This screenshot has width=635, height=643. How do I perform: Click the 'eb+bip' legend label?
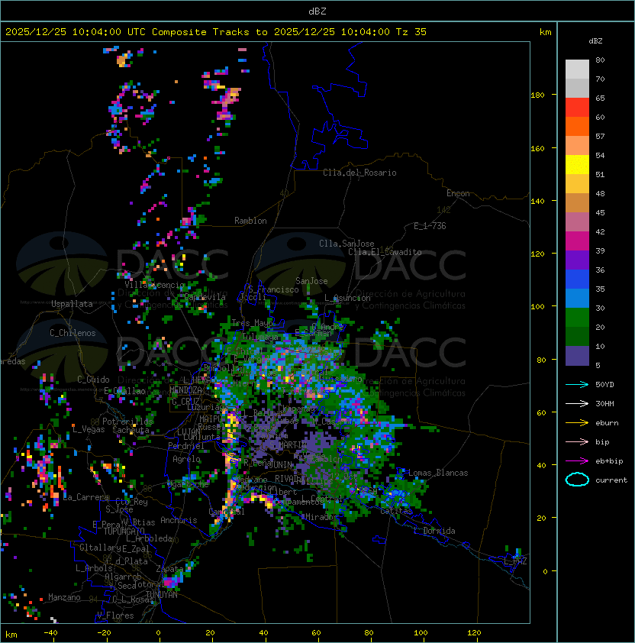[609, 461]
